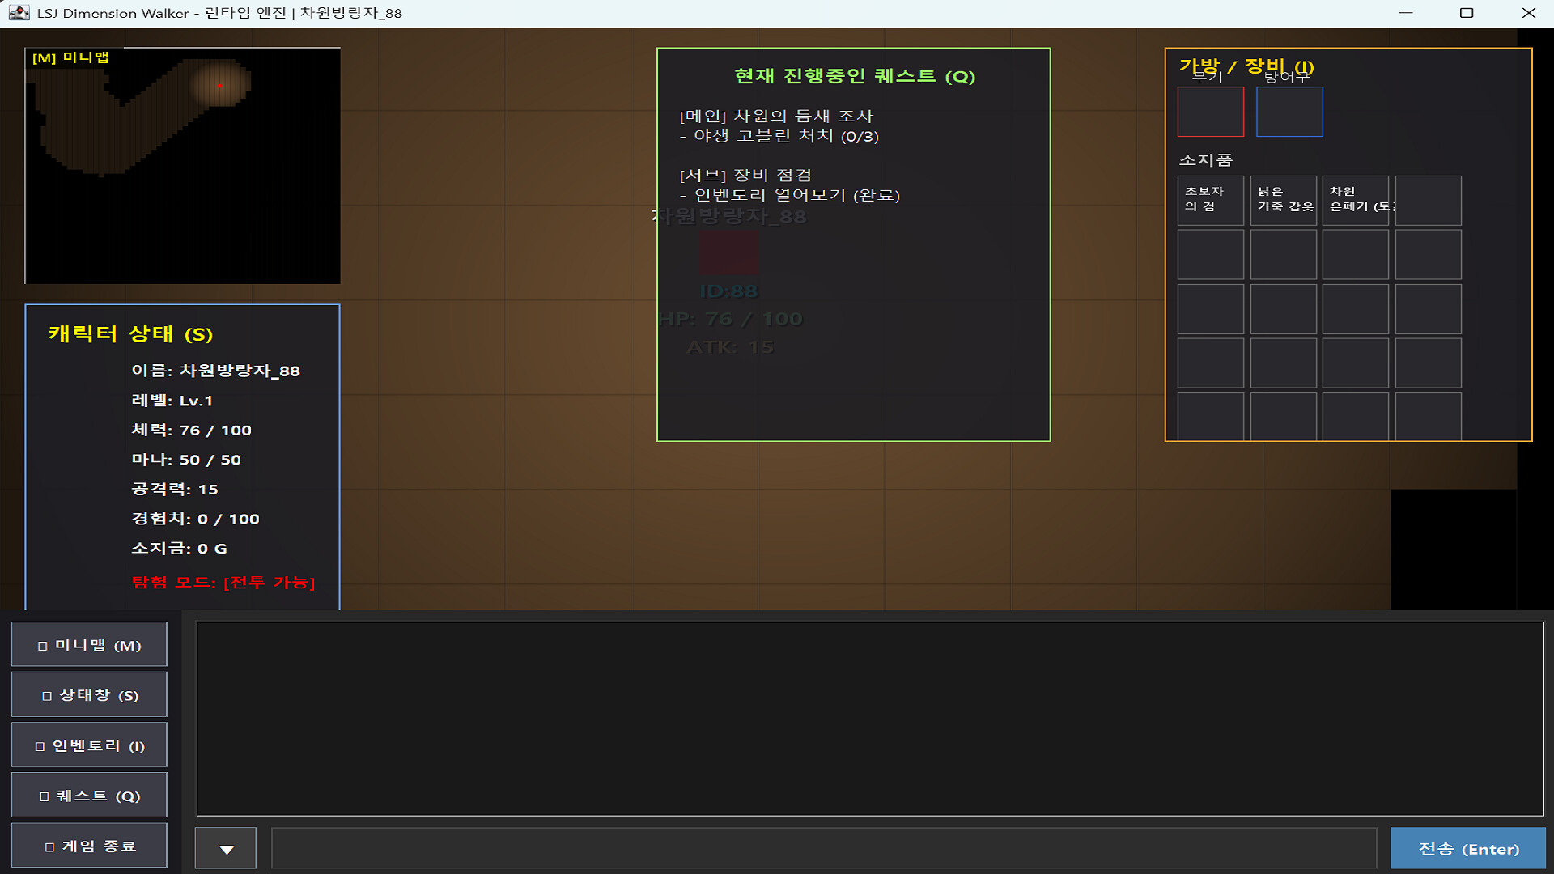Screen dimensions: 1554x874
Task: Click the minimap display
Action: [182, 166]
